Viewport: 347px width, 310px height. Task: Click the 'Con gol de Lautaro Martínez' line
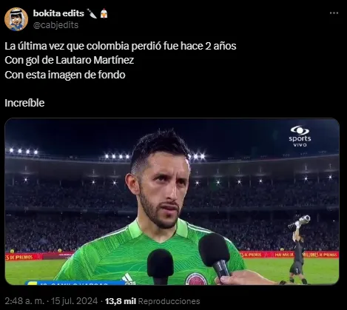click(x=70, y=60)
